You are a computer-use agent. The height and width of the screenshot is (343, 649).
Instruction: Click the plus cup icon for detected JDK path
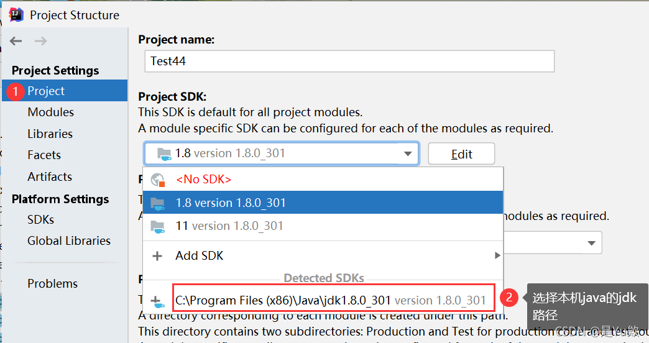coord(157,301)
